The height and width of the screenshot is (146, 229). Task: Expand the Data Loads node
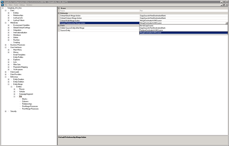pos(6,72)
